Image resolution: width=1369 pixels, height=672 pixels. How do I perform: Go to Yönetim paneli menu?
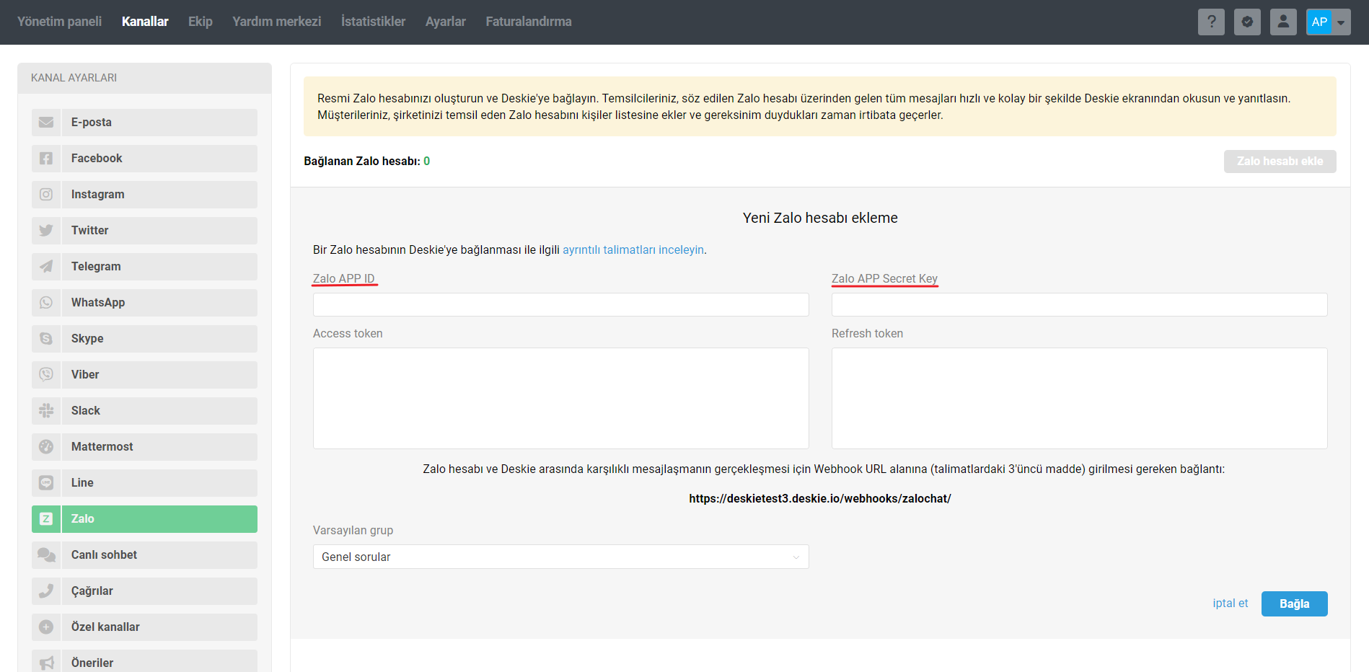tap(60, 22)
